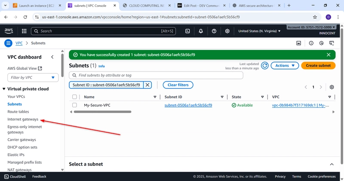Click the Find subnets filter field
This screenshot has width=344, height=181.
pyautogui.click(x=156, y=75)
